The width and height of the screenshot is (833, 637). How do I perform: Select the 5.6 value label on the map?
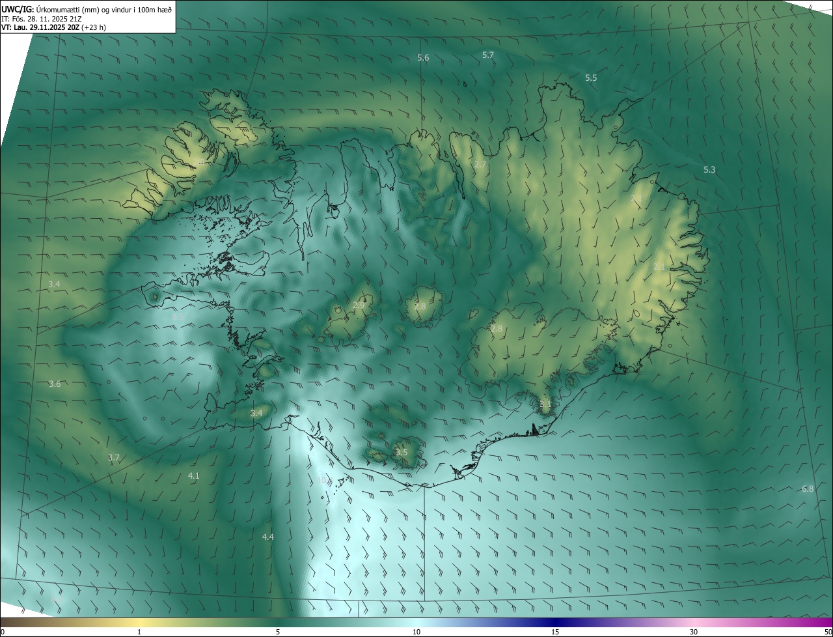pyautogui.click(x=423, y=58)
